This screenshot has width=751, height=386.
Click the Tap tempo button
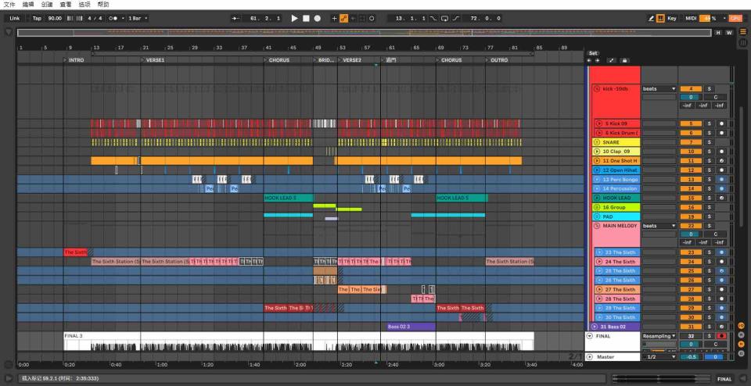37,18
